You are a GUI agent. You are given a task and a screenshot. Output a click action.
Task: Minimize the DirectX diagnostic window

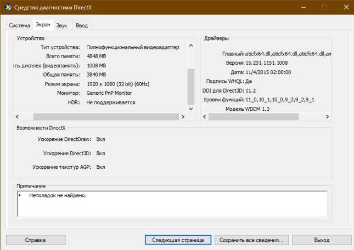pos(304,7)
